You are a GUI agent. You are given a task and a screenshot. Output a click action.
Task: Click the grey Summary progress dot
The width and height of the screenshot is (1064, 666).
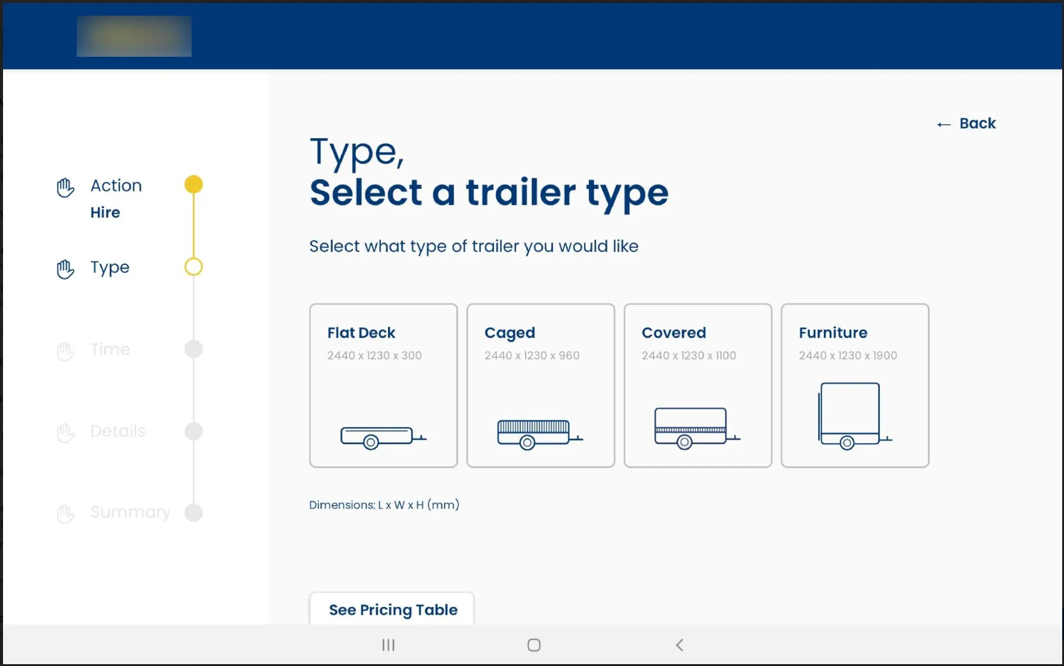193,513
